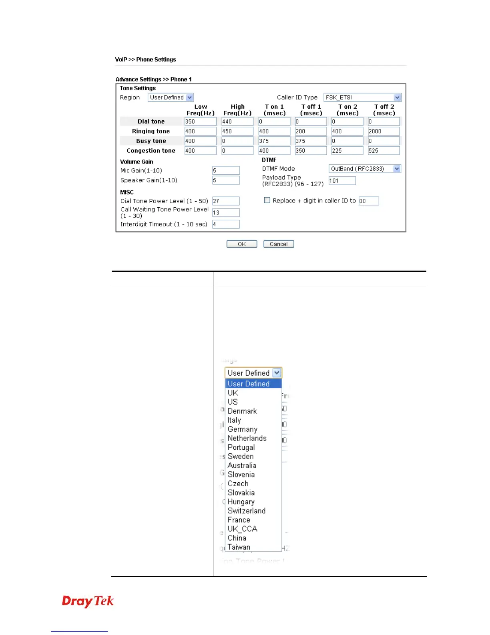Focus the Ringing tone T off 1 field

coord(311,131)
